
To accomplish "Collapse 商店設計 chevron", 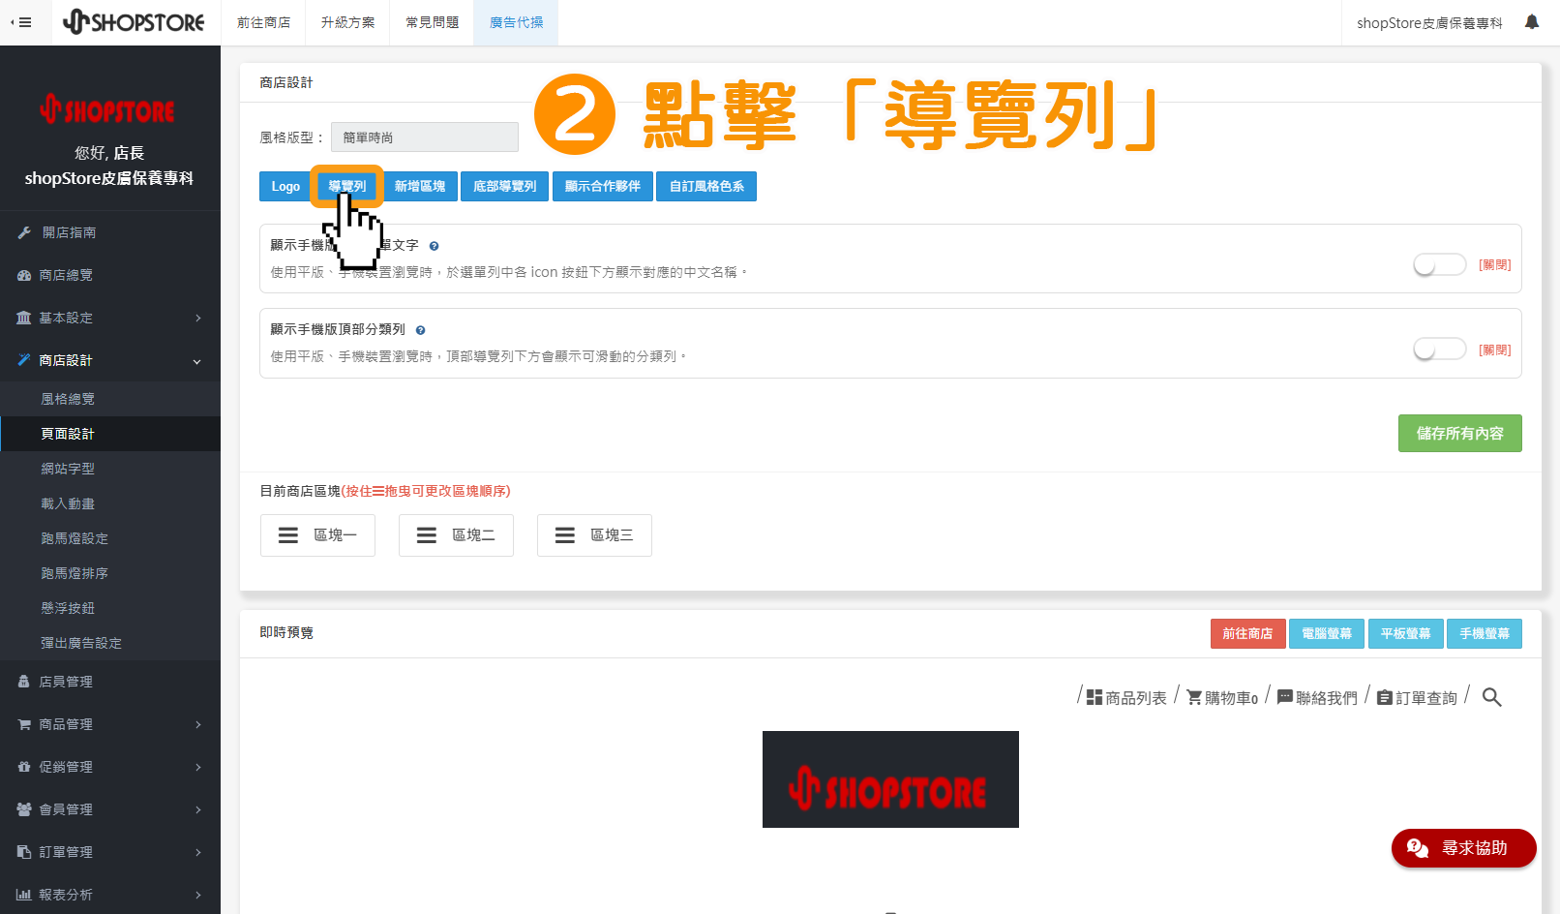I will point(197,361).
